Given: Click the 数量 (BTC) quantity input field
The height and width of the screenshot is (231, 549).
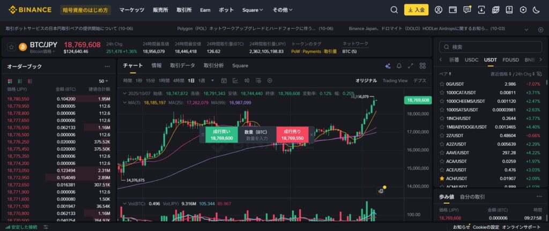Looking at the screenshot, I should tap(255, 138).
